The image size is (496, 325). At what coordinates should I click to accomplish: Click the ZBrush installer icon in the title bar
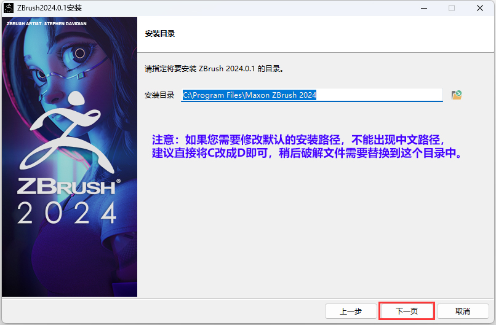click(9, 8)
